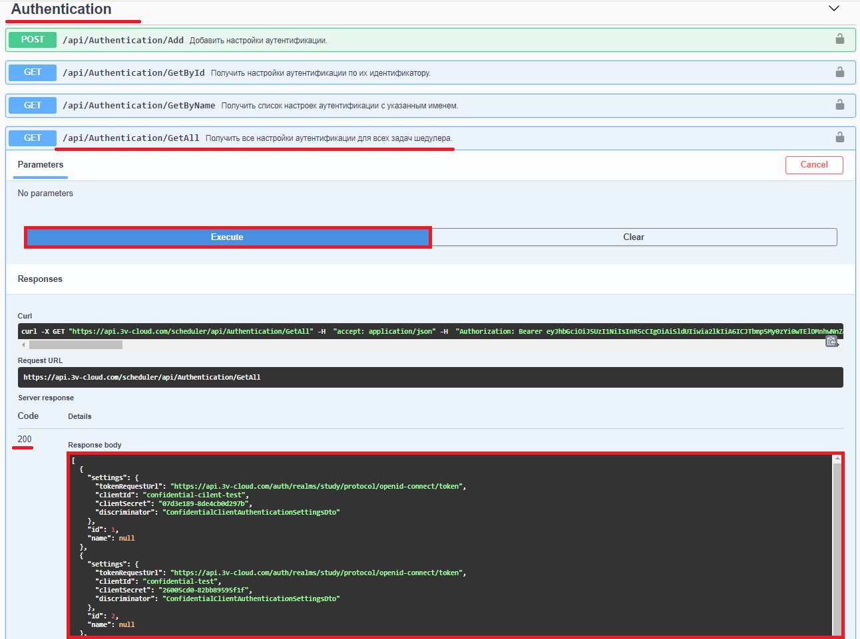Click the clientSecret value "26005cd0-82bb89595f1f"
This screenshot has width=860, height=639.
click(x=205, y=590)
